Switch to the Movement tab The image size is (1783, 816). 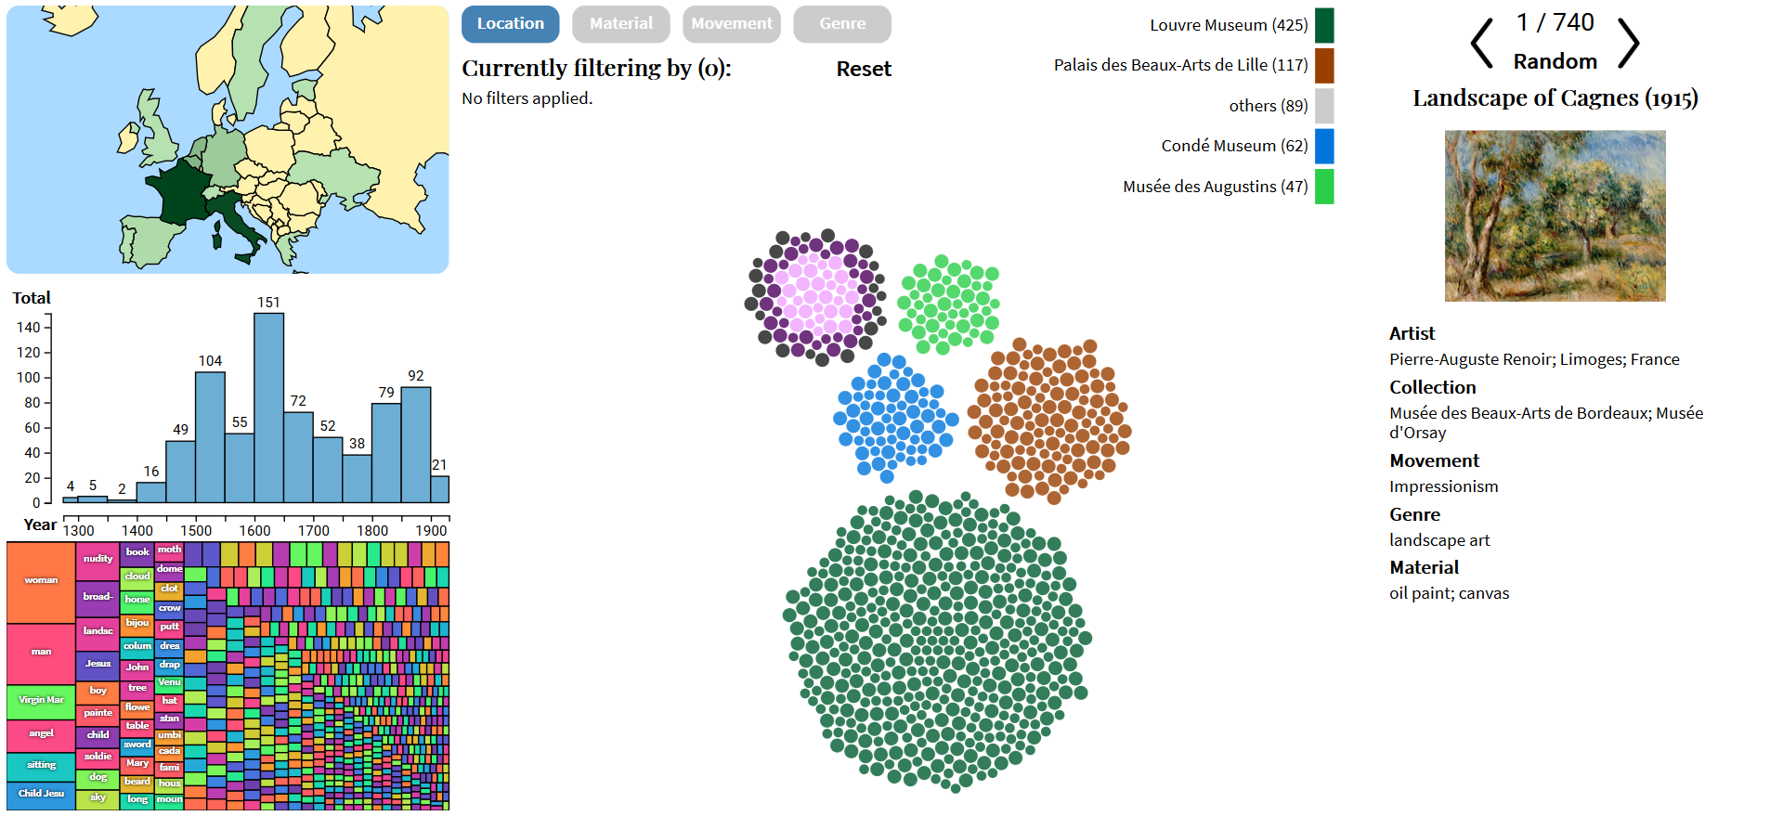coord(731,24)
